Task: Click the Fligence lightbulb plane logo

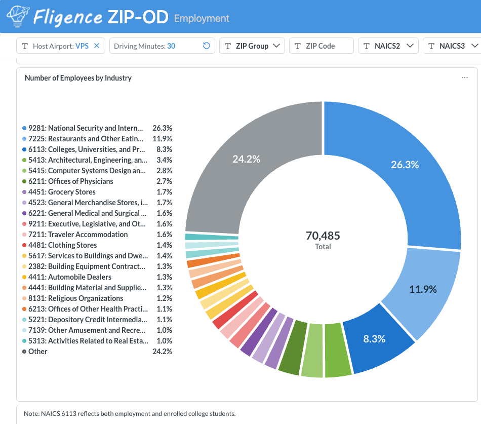Action: 18,16
